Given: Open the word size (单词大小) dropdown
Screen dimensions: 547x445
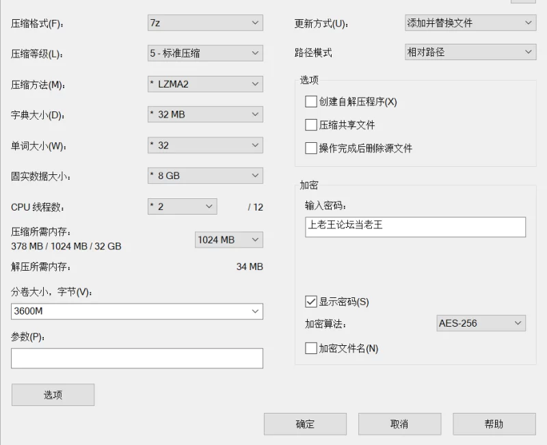Looking at the screenshot, I should [205, 145].
